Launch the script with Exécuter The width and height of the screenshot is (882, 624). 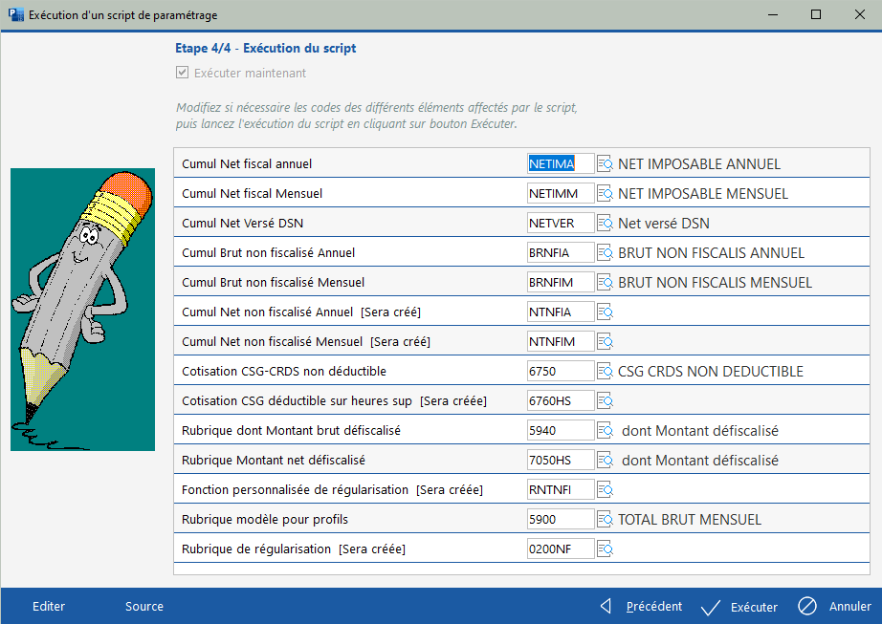(739, 607)
